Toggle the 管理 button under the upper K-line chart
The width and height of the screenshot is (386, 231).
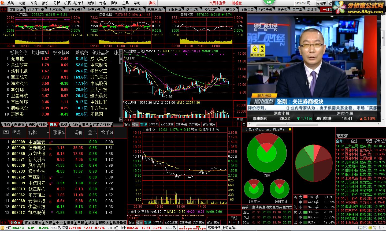point(144,124)
